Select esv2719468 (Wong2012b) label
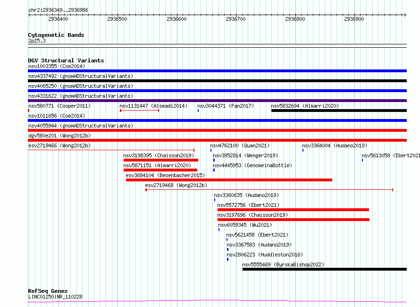 click(176, 185)
